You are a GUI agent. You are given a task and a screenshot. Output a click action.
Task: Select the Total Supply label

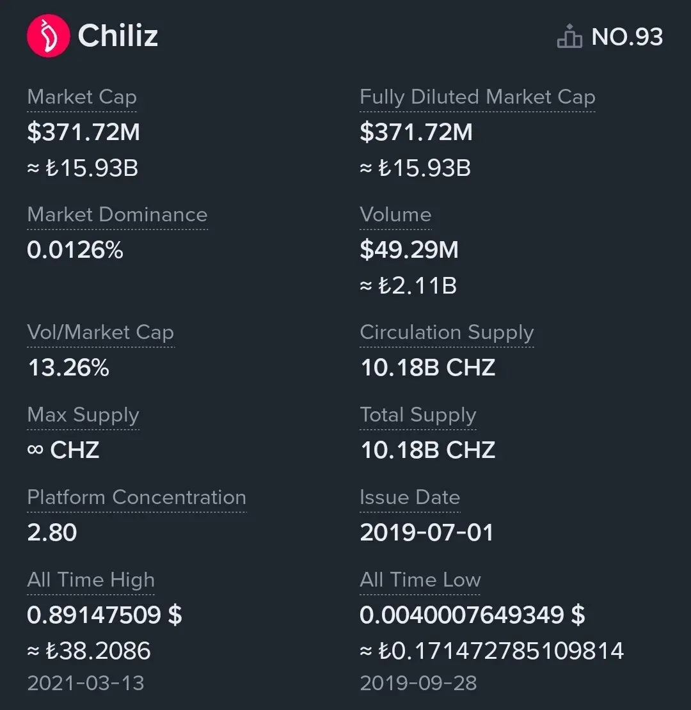pyautogui.click(x=418, y=415)
